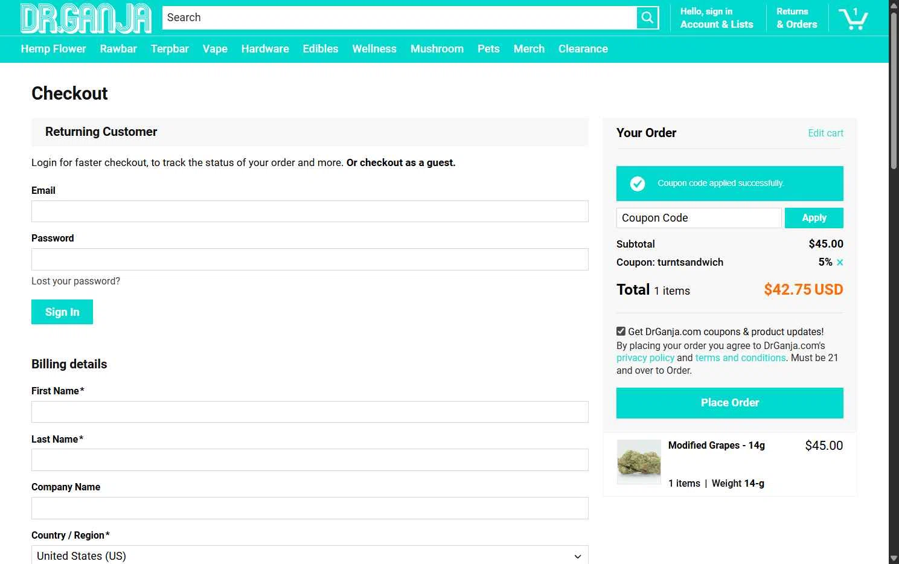The image size is (899, 564).
Task: Focus the Last Name field
Action: (310, 460)
